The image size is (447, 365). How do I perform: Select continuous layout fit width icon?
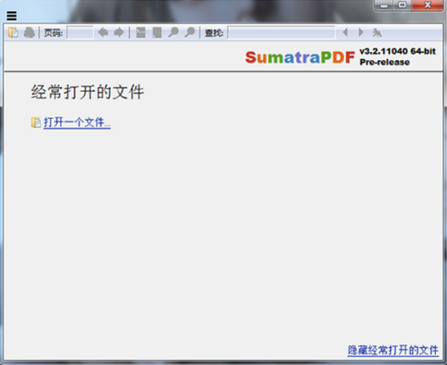[x=140, y=32]
